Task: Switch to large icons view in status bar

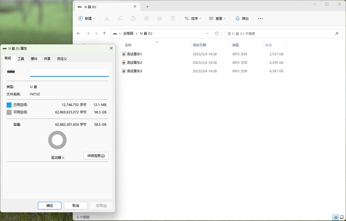Action: (342, 217)
